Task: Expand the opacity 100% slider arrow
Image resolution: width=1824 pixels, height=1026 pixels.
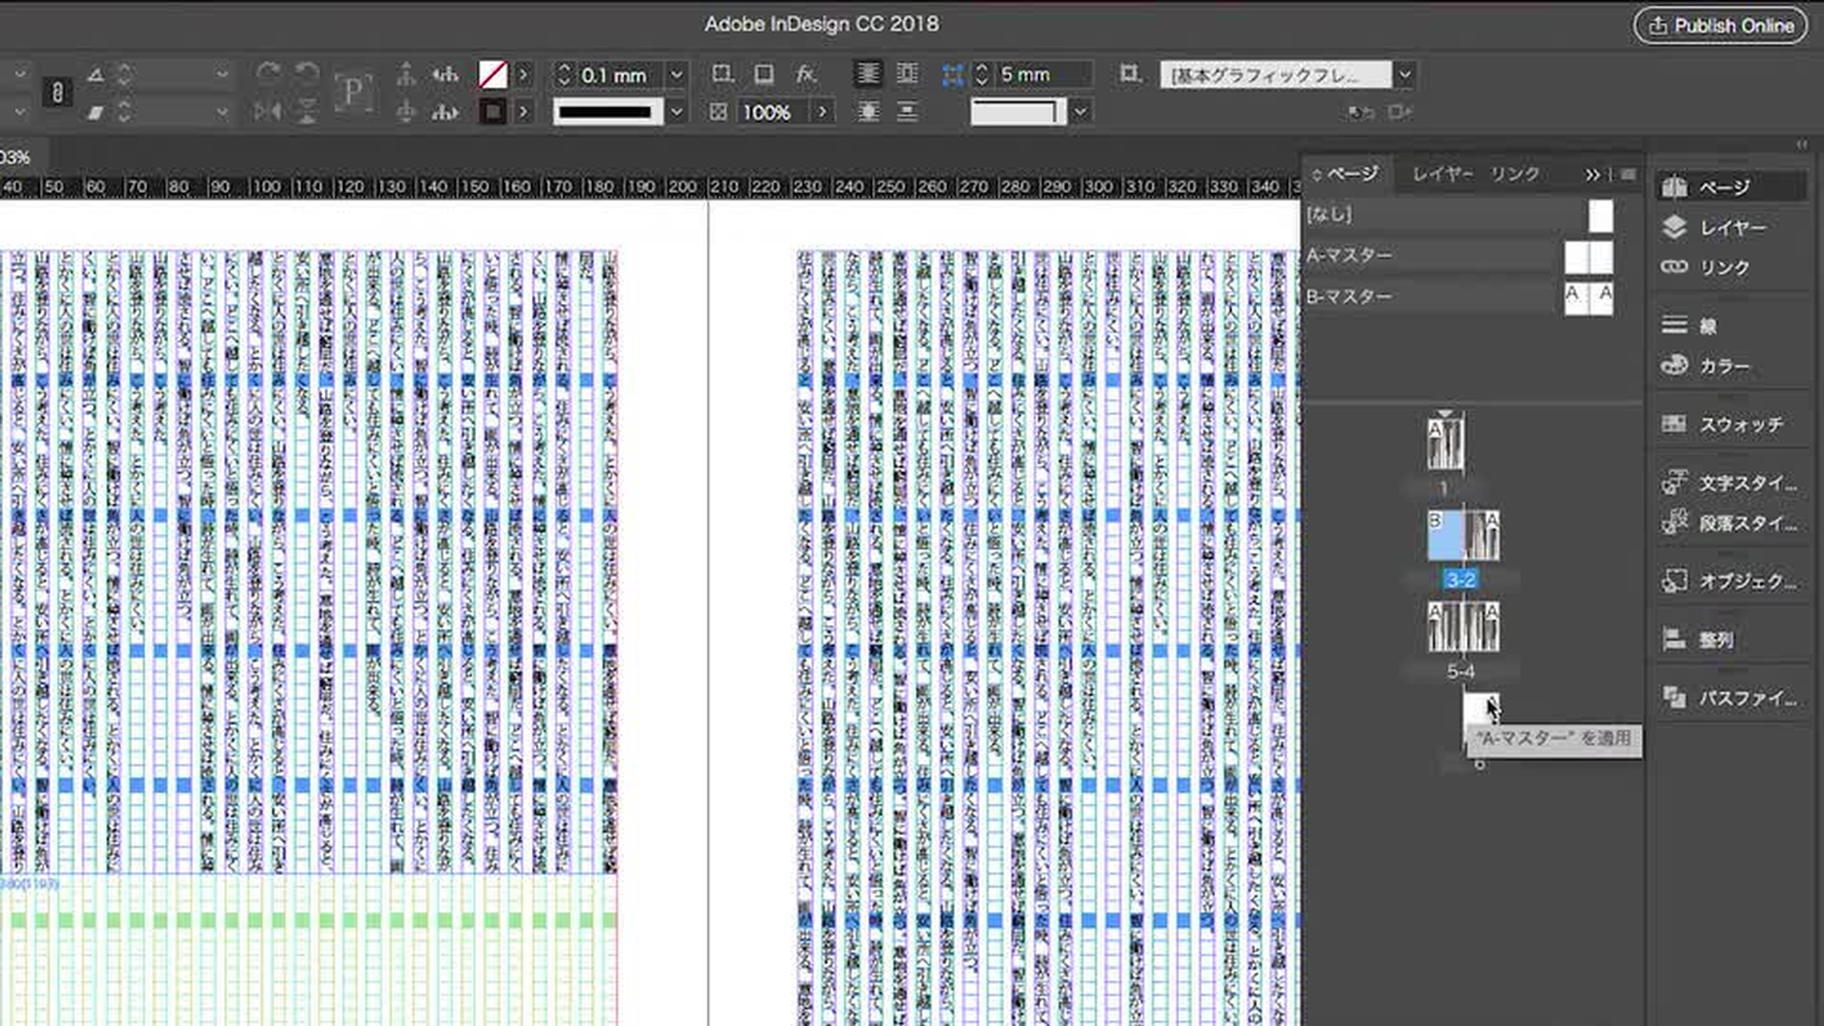Action: 822,112
